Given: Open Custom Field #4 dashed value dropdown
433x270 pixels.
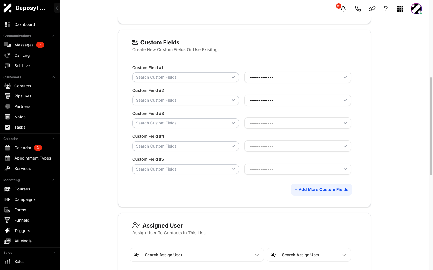Looking at the screenshot, I should 298,146.
